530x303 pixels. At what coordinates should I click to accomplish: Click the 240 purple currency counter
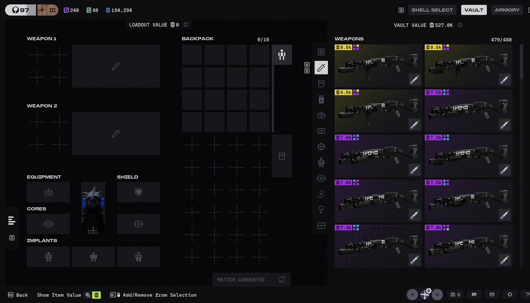[x=72, y=10]
